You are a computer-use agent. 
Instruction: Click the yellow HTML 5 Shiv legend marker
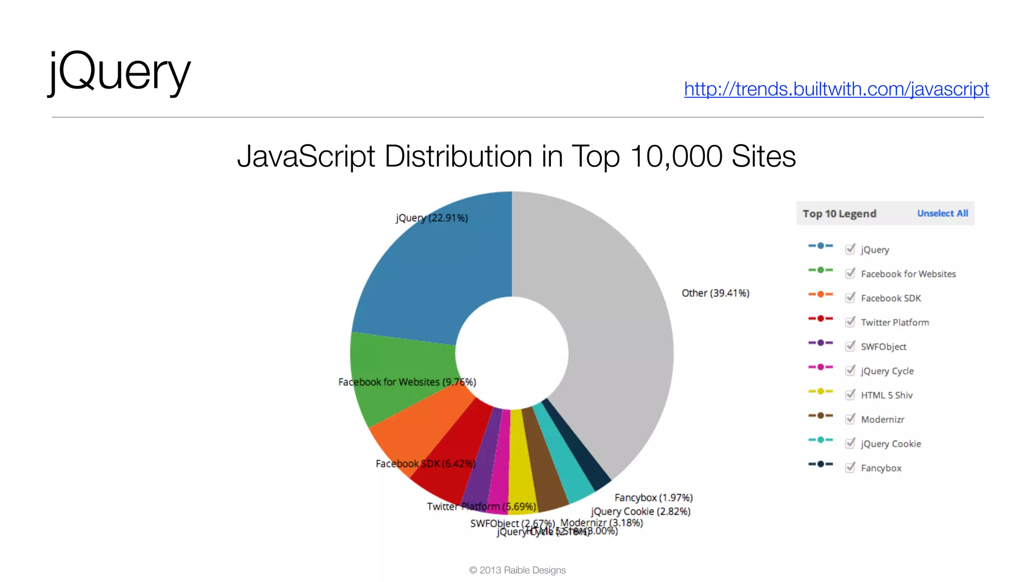click(x=821, y=391)
